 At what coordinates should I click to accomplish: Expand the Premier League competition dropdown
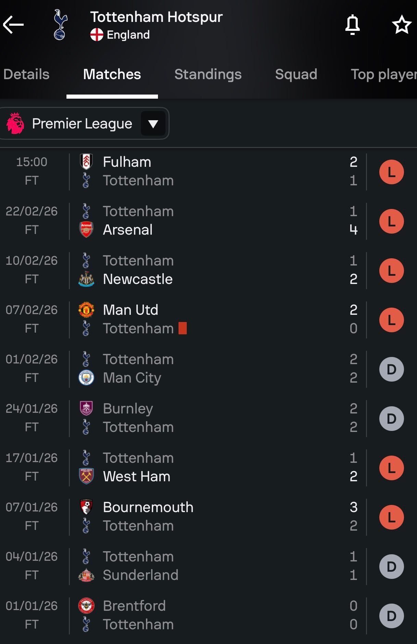[x=153, y=124]
